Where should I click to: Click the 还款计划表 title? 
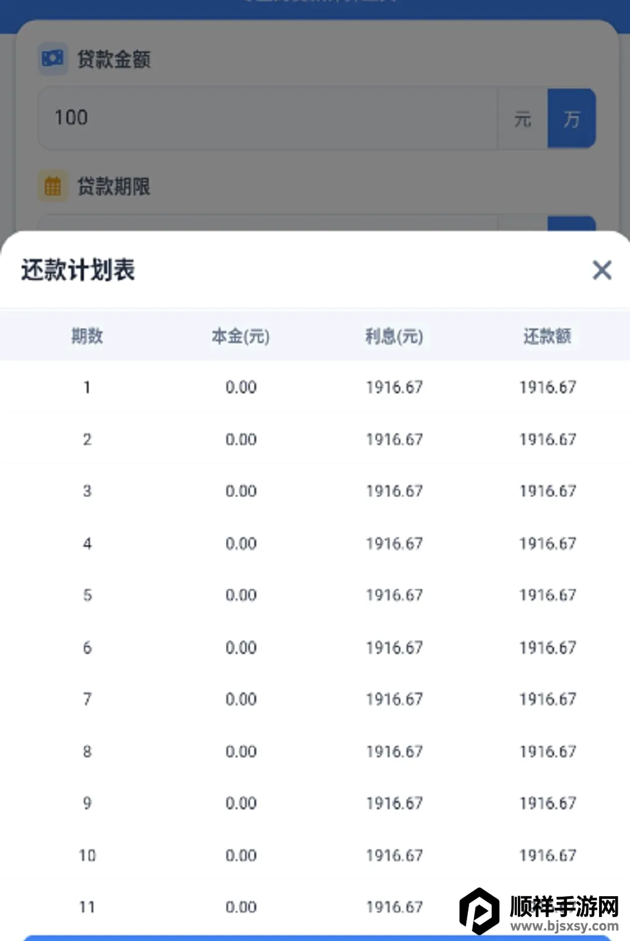(x=78, y=270)
